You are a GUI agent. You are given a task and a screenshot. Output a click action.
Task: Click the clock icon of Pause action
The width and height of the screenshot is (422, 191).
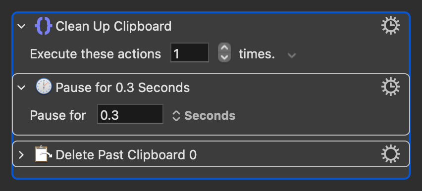point(44,87)
